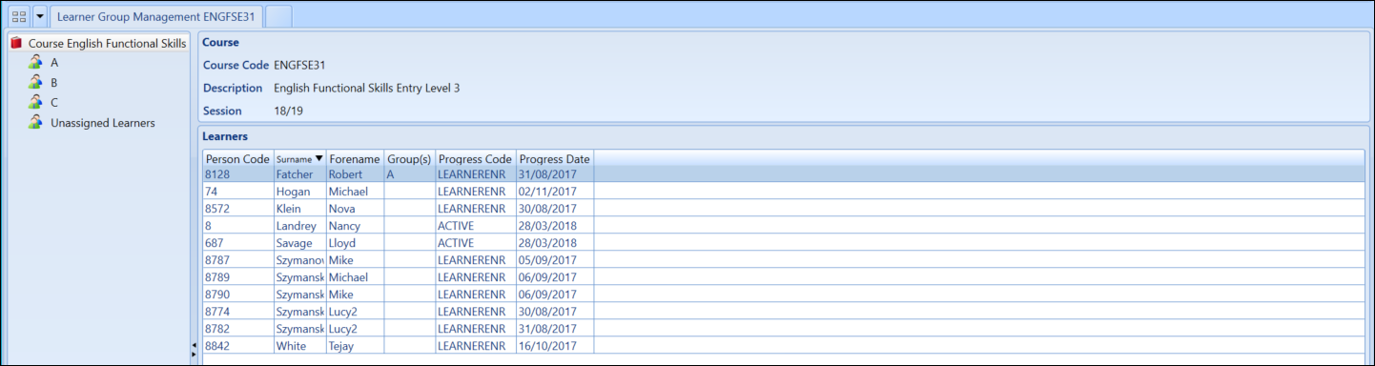The height and width of the screenshot is (366, 1375).
Task: Click the red course book icon
Action: coord(16,43)
